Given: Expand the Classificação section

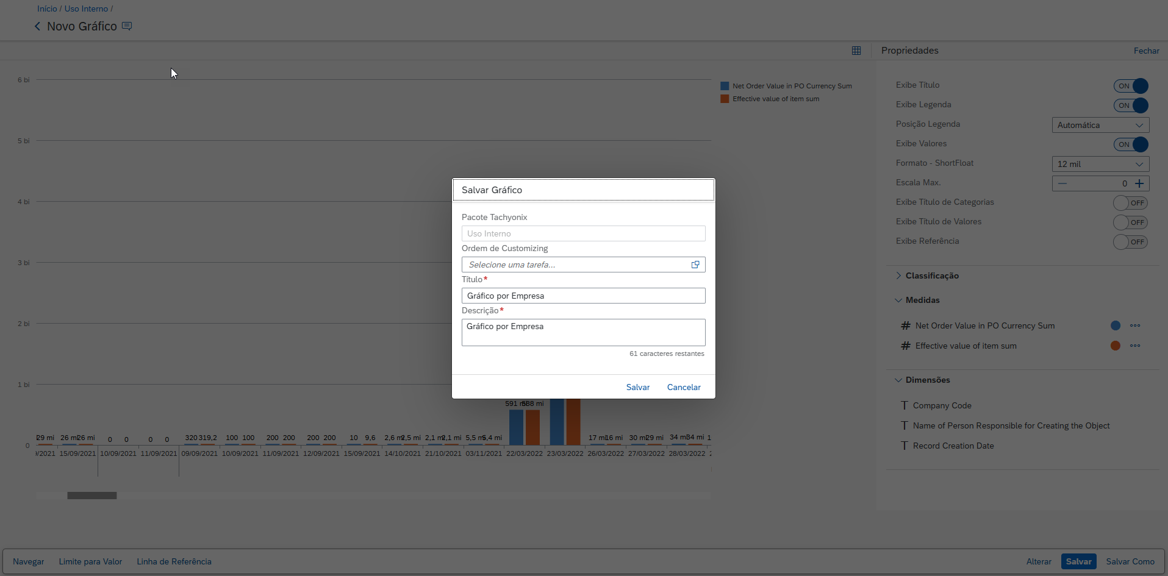Looking at the screenshot, I should click(x=898, y=276).
